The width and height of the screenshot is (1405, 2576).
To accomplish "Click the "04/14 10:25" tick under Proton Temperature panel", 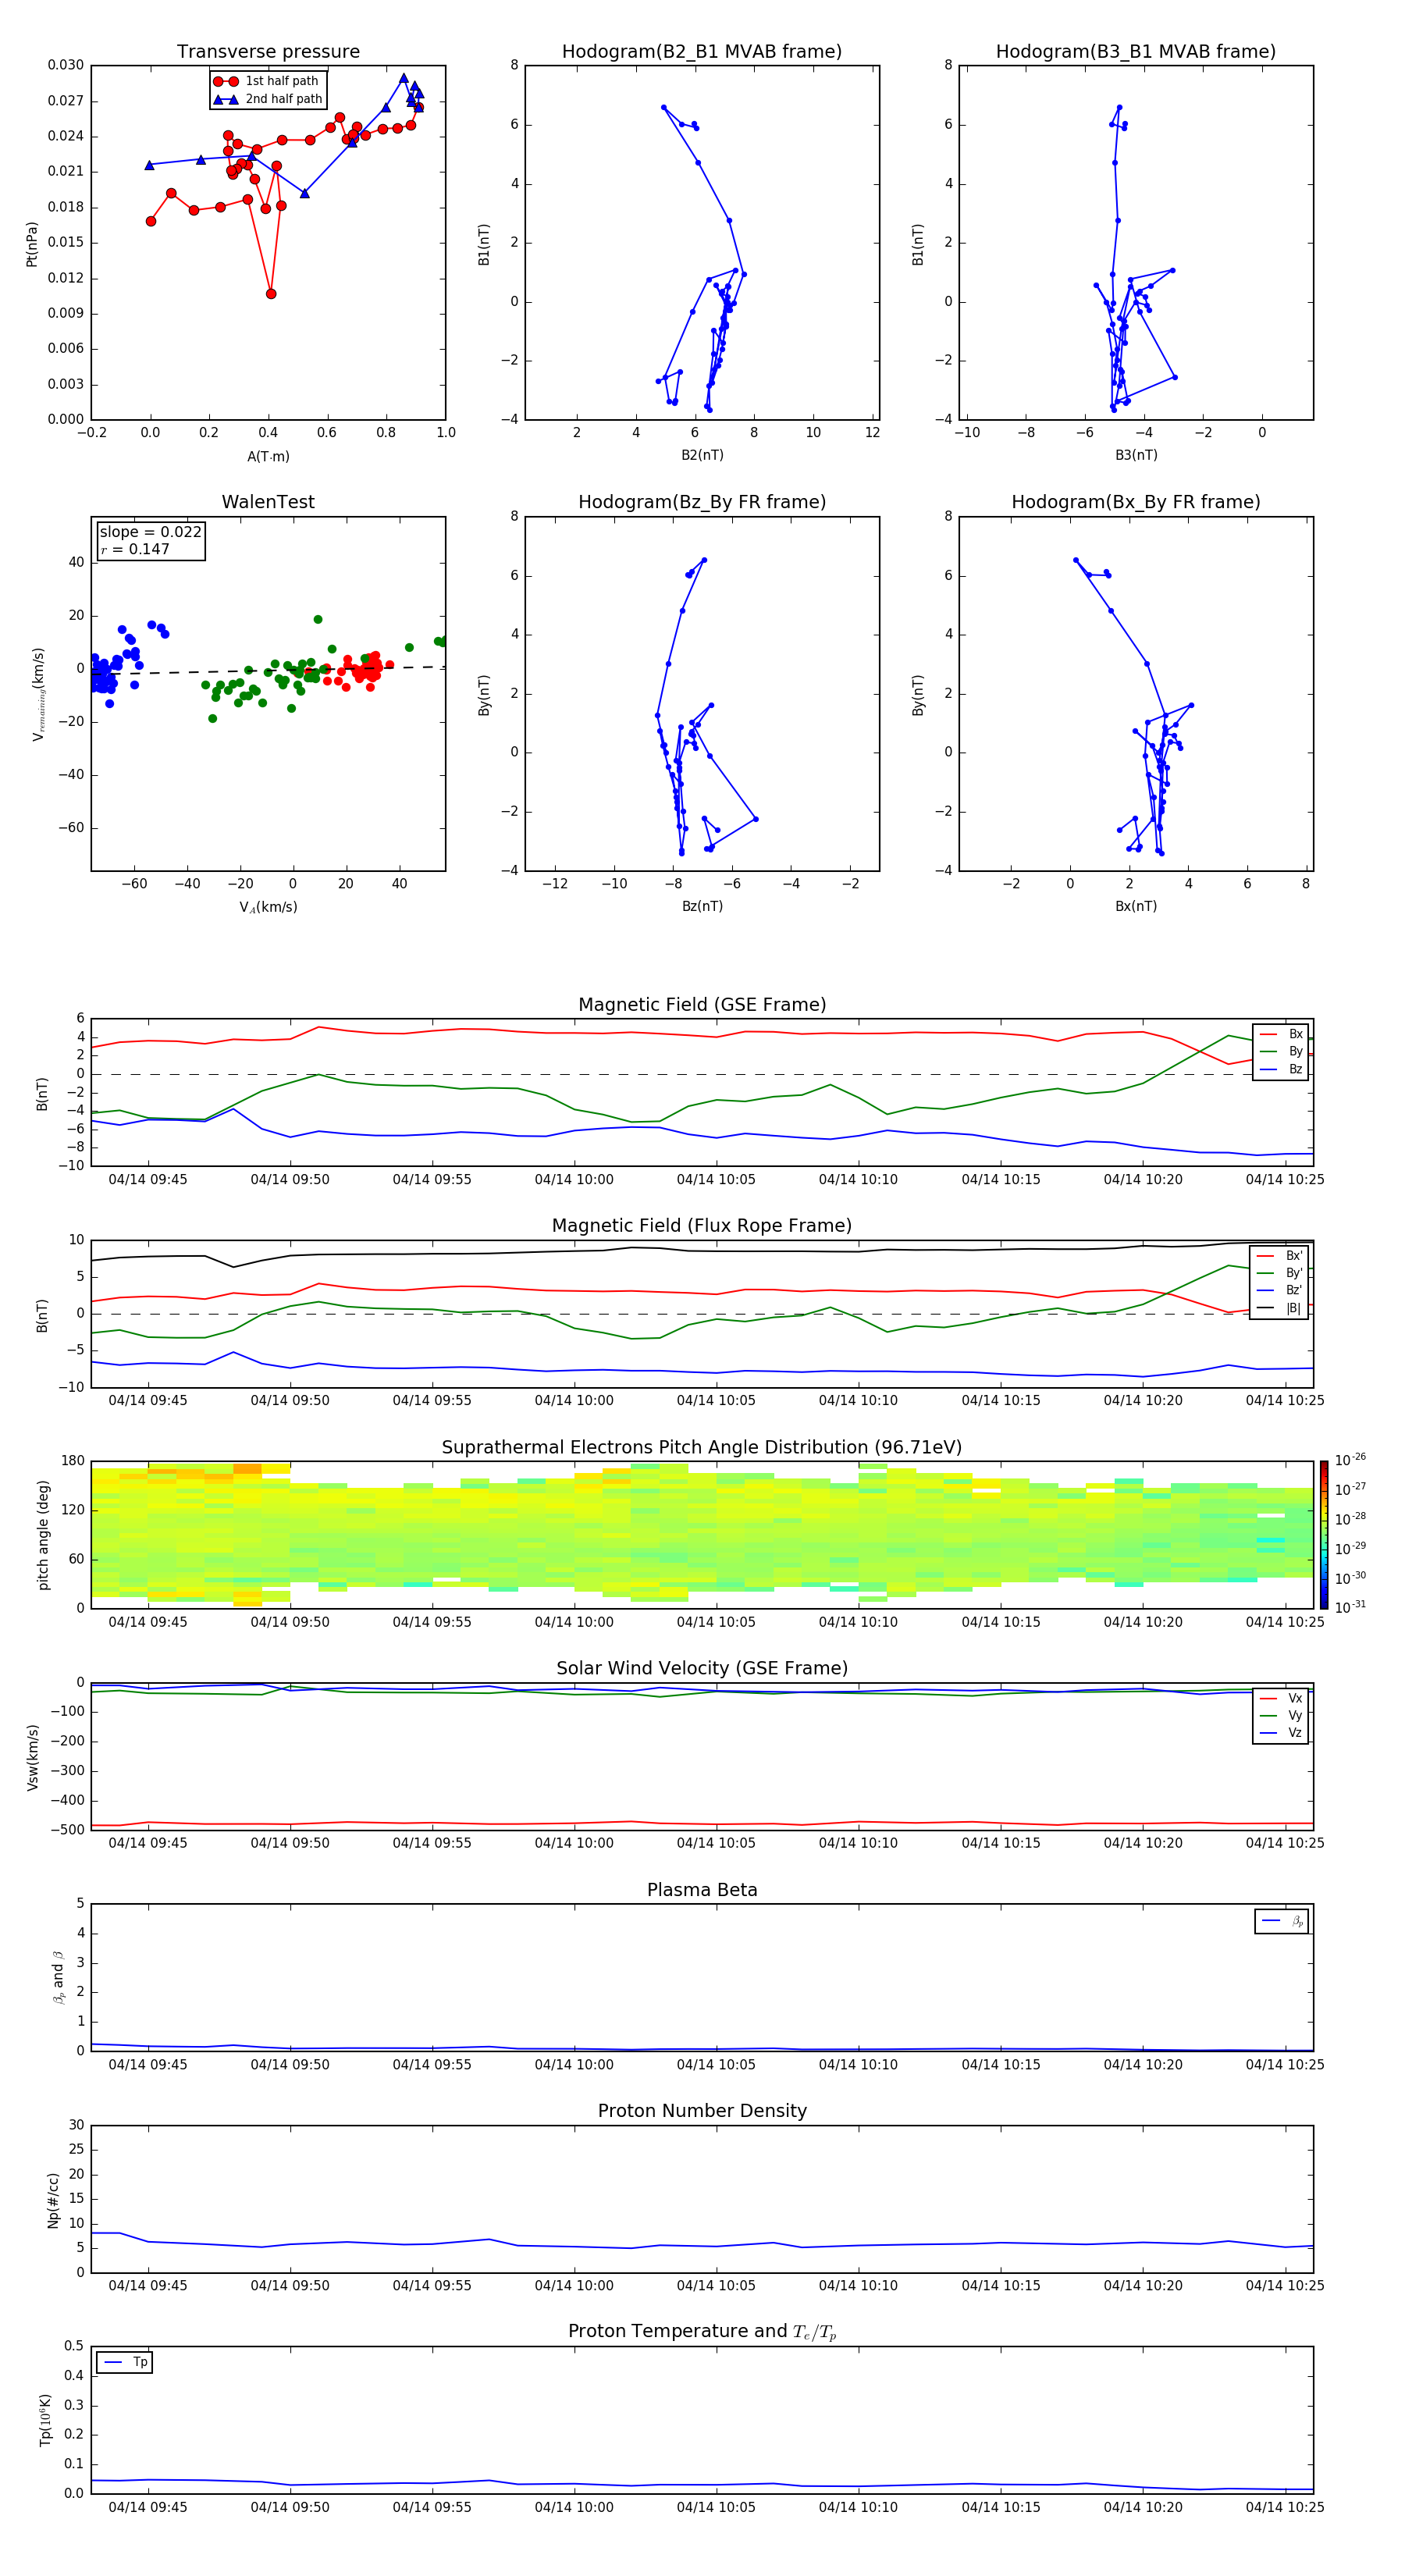I will click(x=1285, y=2507).
